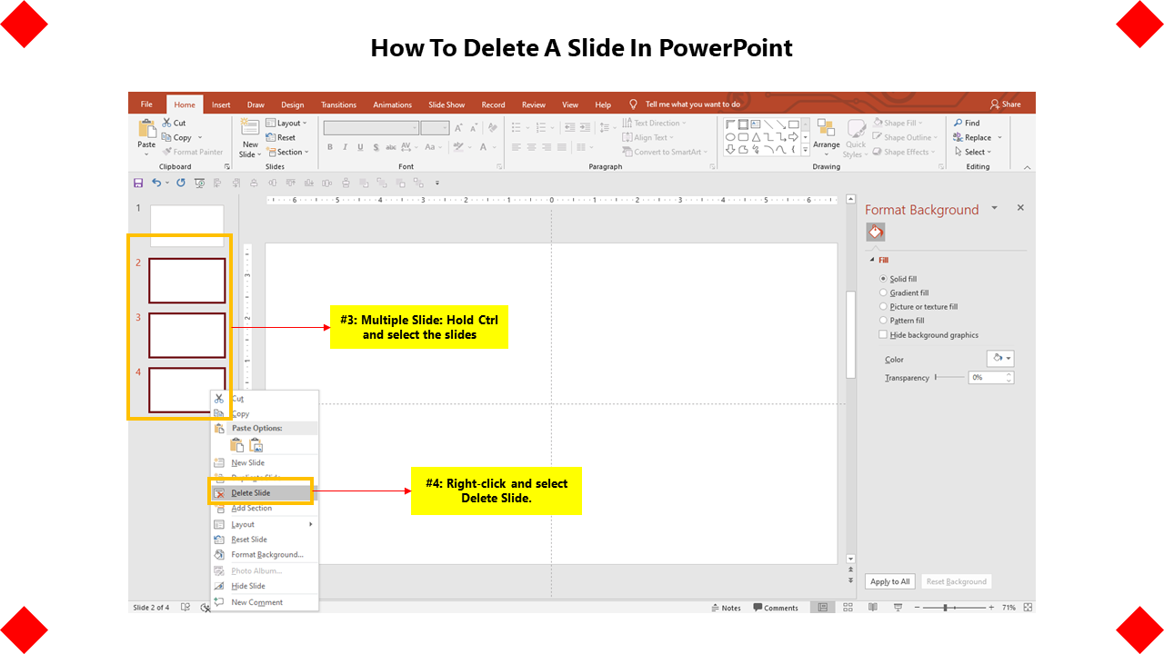Open the Section dropdown in ribbon
Image resolution: width=1164 pixels, height=654 pixels.
(x=288, y=153)
